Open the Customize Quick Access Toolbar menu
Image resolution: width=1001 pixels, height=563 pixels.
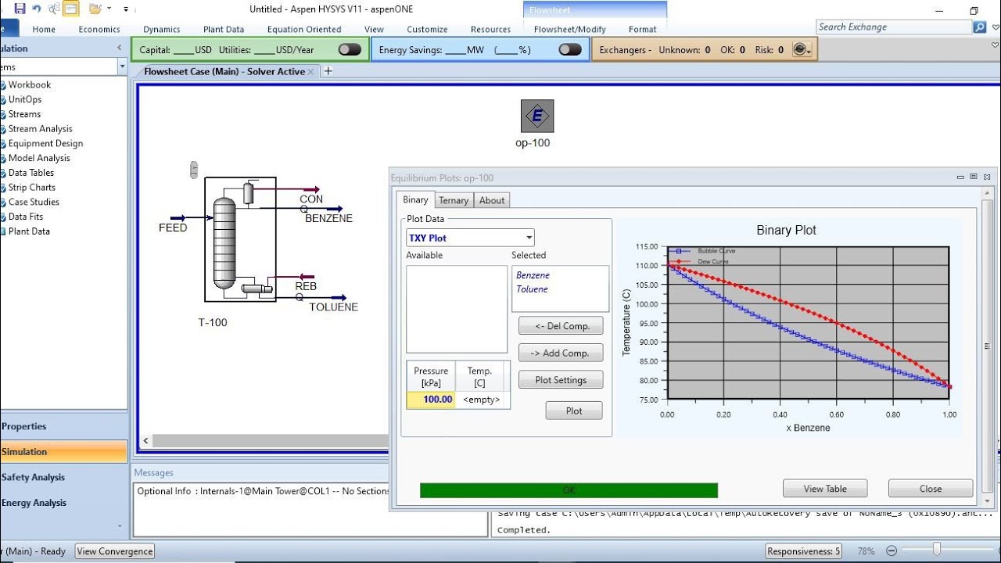coord(126,9)
